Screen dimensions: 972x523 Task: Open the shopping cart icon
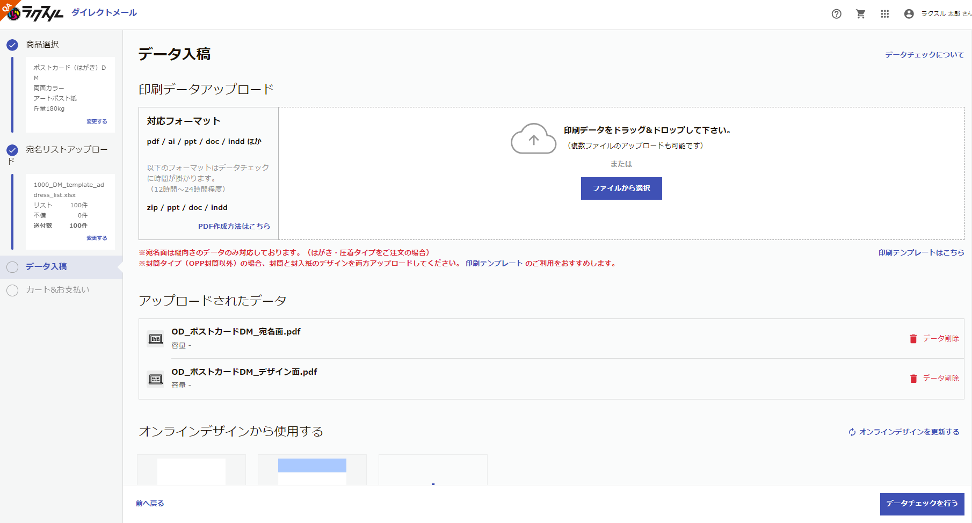click(860, 14)
